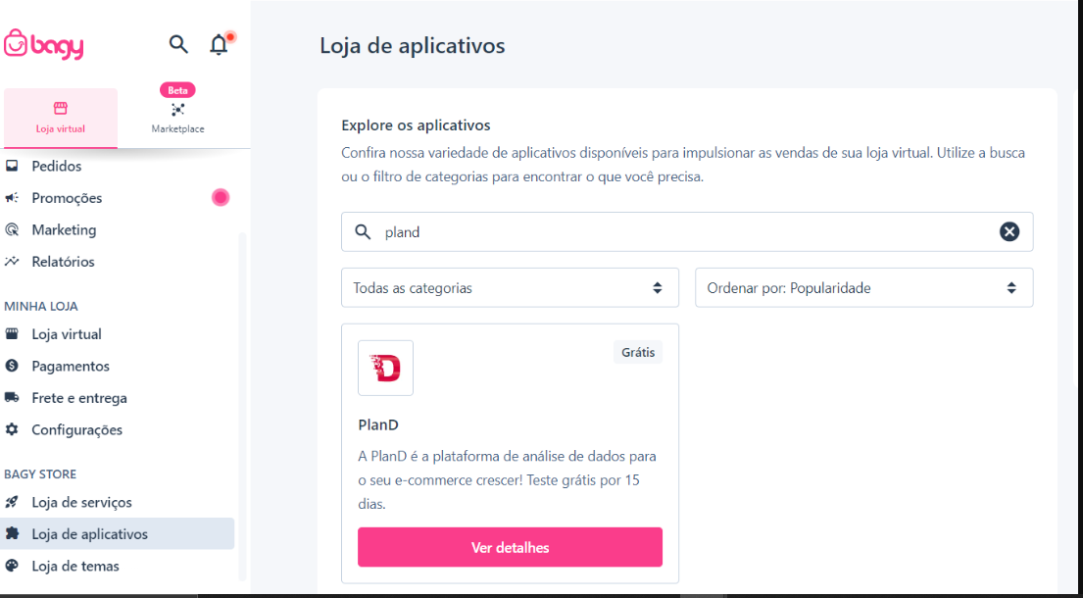Image resolution: width=1083 pixels, height=598 pixels.
Task: Clear the app search text
Action: pos(1009,231)
